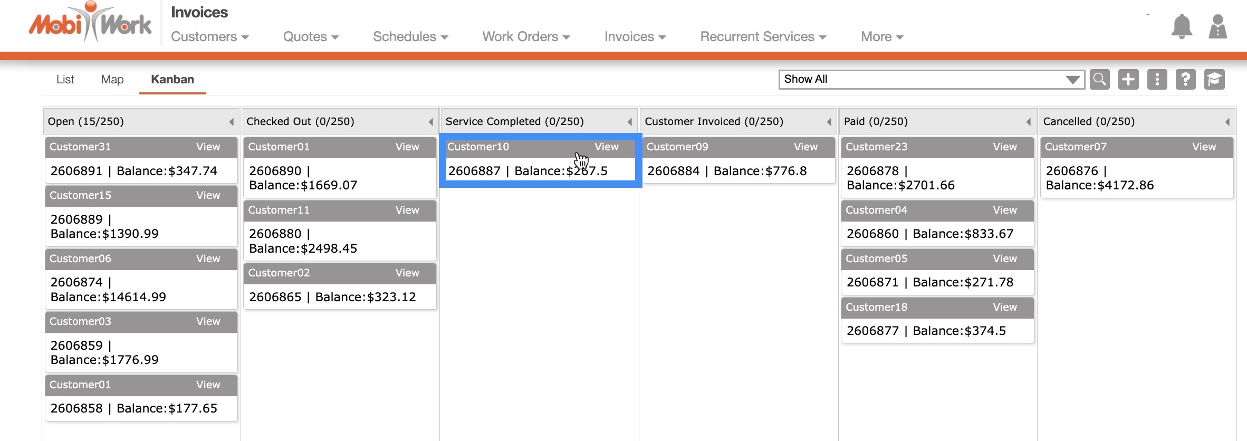Collapse the Paid column arrow
The image size is (1247, 441).
1028,122
